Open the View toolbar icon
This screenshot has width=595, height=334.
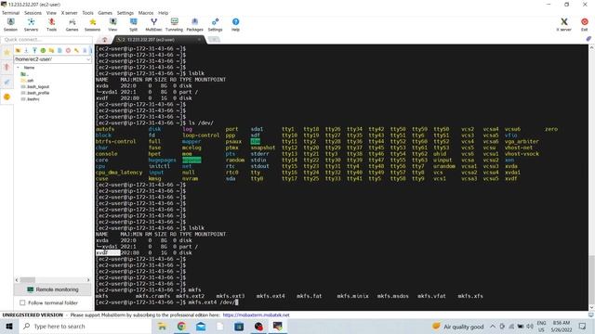coord(112,25)
